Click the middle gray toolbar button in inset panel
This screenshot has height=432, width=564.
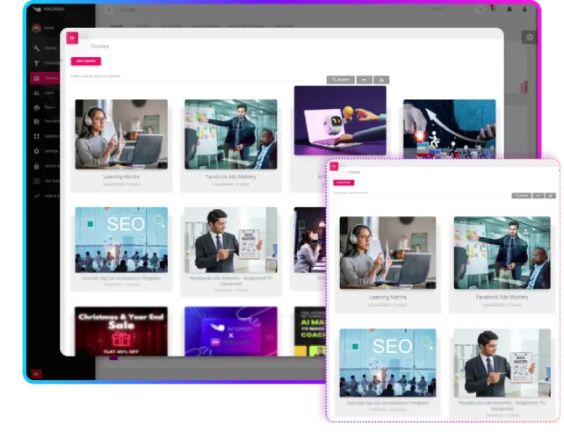539,196
